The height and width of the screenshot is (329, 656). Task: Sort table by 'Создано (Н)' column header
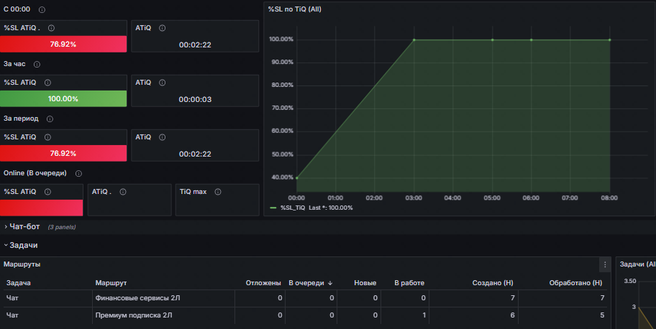(x=493, y=283)
